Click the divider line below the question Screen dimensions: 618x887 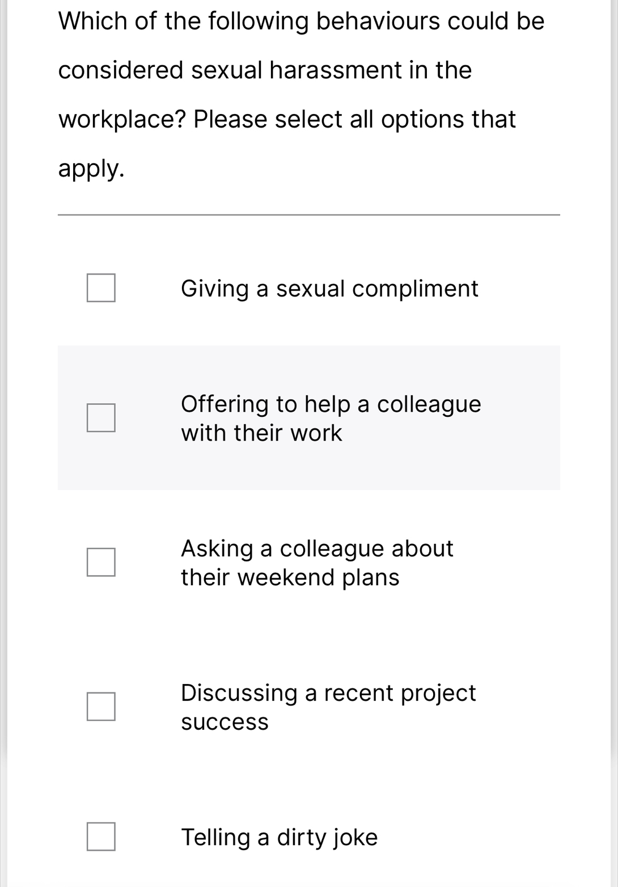click(308, 215)
